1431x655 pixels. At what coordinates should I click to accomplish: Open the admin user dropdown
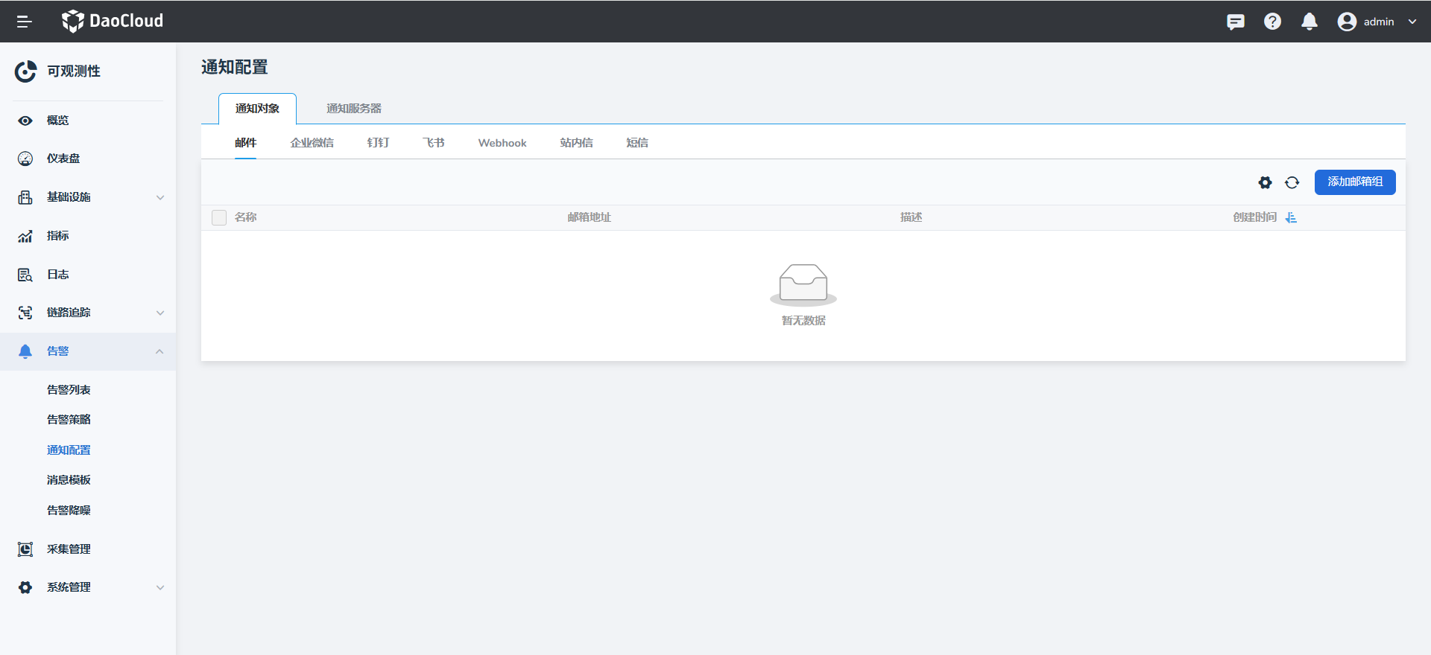tap(1377, 22)
